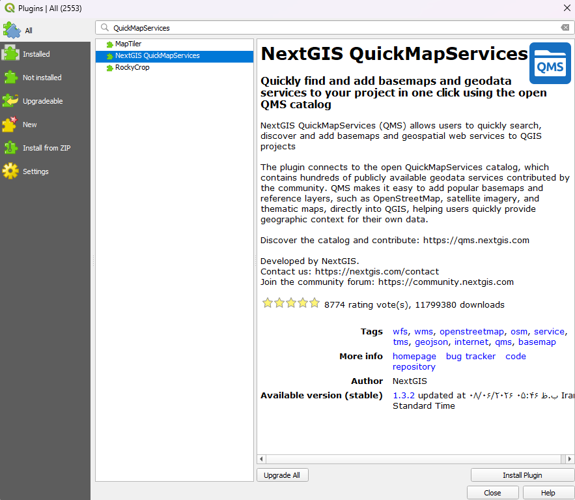The image size is (575, 500).
Task: Open the openstreetmap tag link
Action: click(471, 332)
